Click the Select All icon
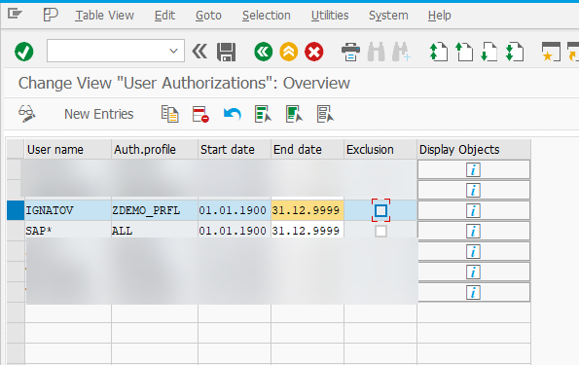This screenshot has height=365, width=579. pyautogui.click(x=264, y=114)
